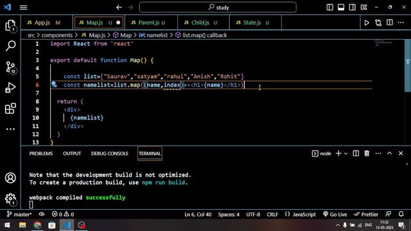The width and height of the screenshot is (411, 231).
Task: Select Map.js in the breadcrumb
Action: [93, 35]
